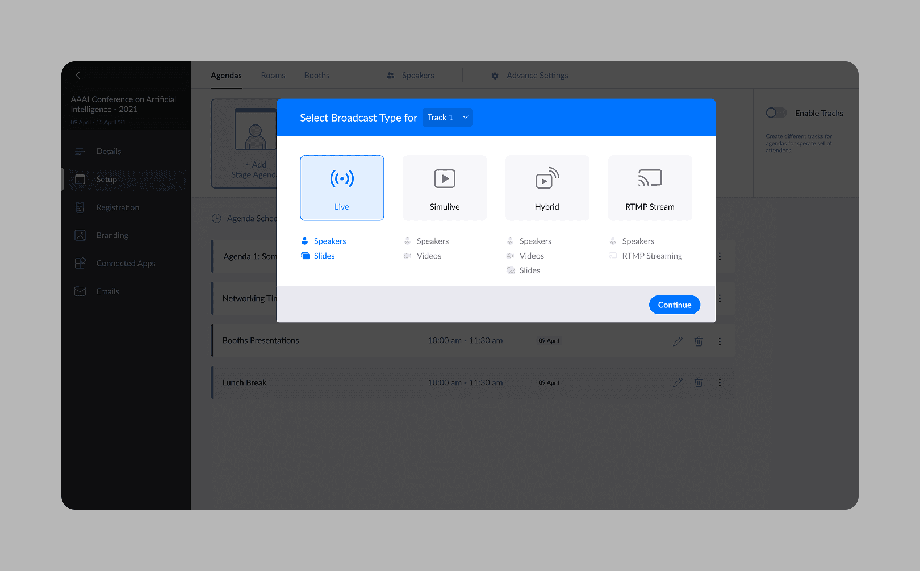Image resolution: width=920 pixels, height=571 pixels.
Task: Open the Track 1 dropdown
Action: point(448,117)
